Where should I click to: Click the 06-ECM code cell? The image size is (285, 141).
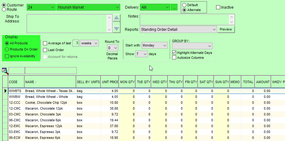16,138
